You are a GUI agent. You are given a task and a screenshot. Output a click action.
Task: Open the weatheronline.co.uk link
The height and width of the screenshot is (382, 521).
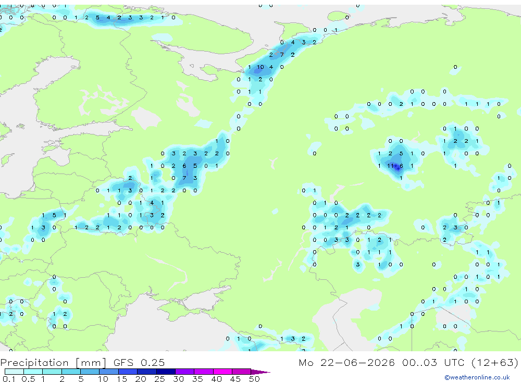click(x=477, y=377)
